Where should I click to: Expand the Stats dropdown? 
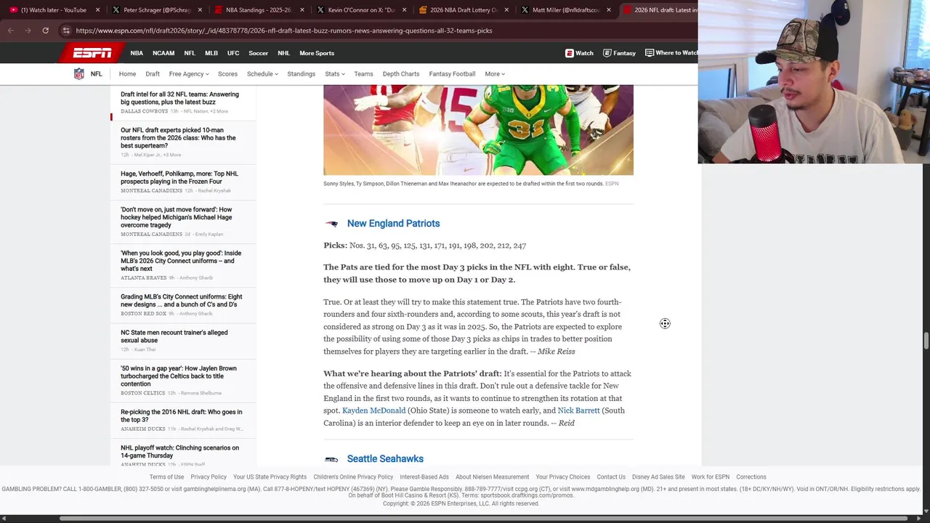click(335, 74)
